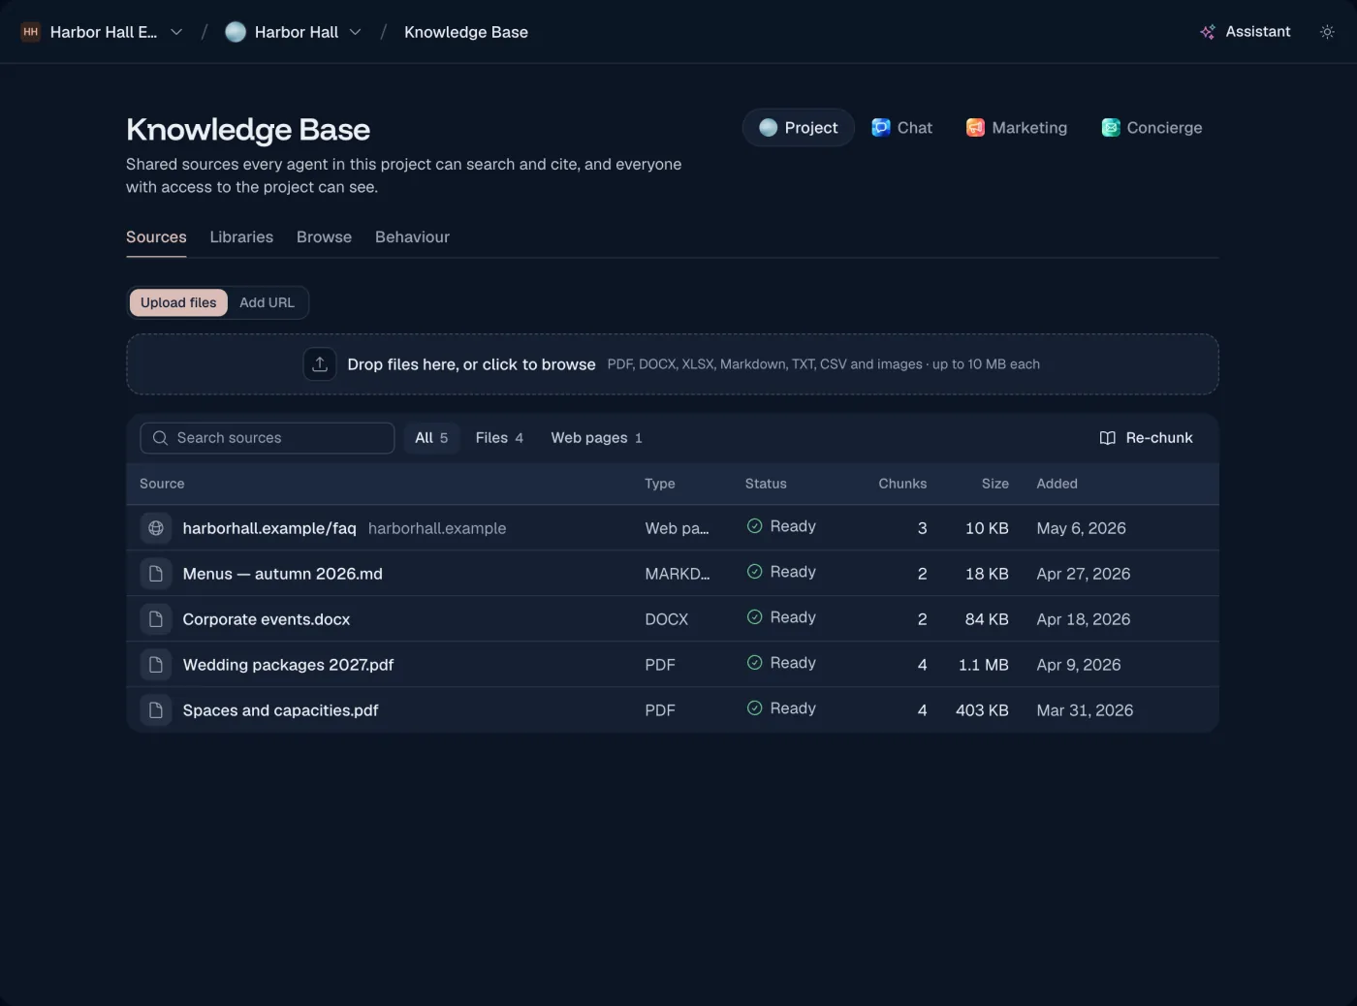
Task: Open harborhall.example/faq source name
Action: pyautogui.click(x=269, y=528)
